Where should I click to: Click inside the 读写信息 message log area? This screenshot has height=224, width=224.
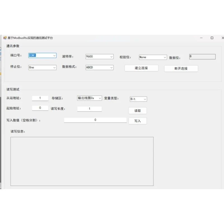[82, 161]
